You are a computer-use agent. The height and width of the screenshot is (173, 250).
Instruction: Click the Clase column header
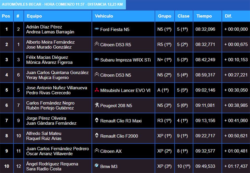coord(183,16)
